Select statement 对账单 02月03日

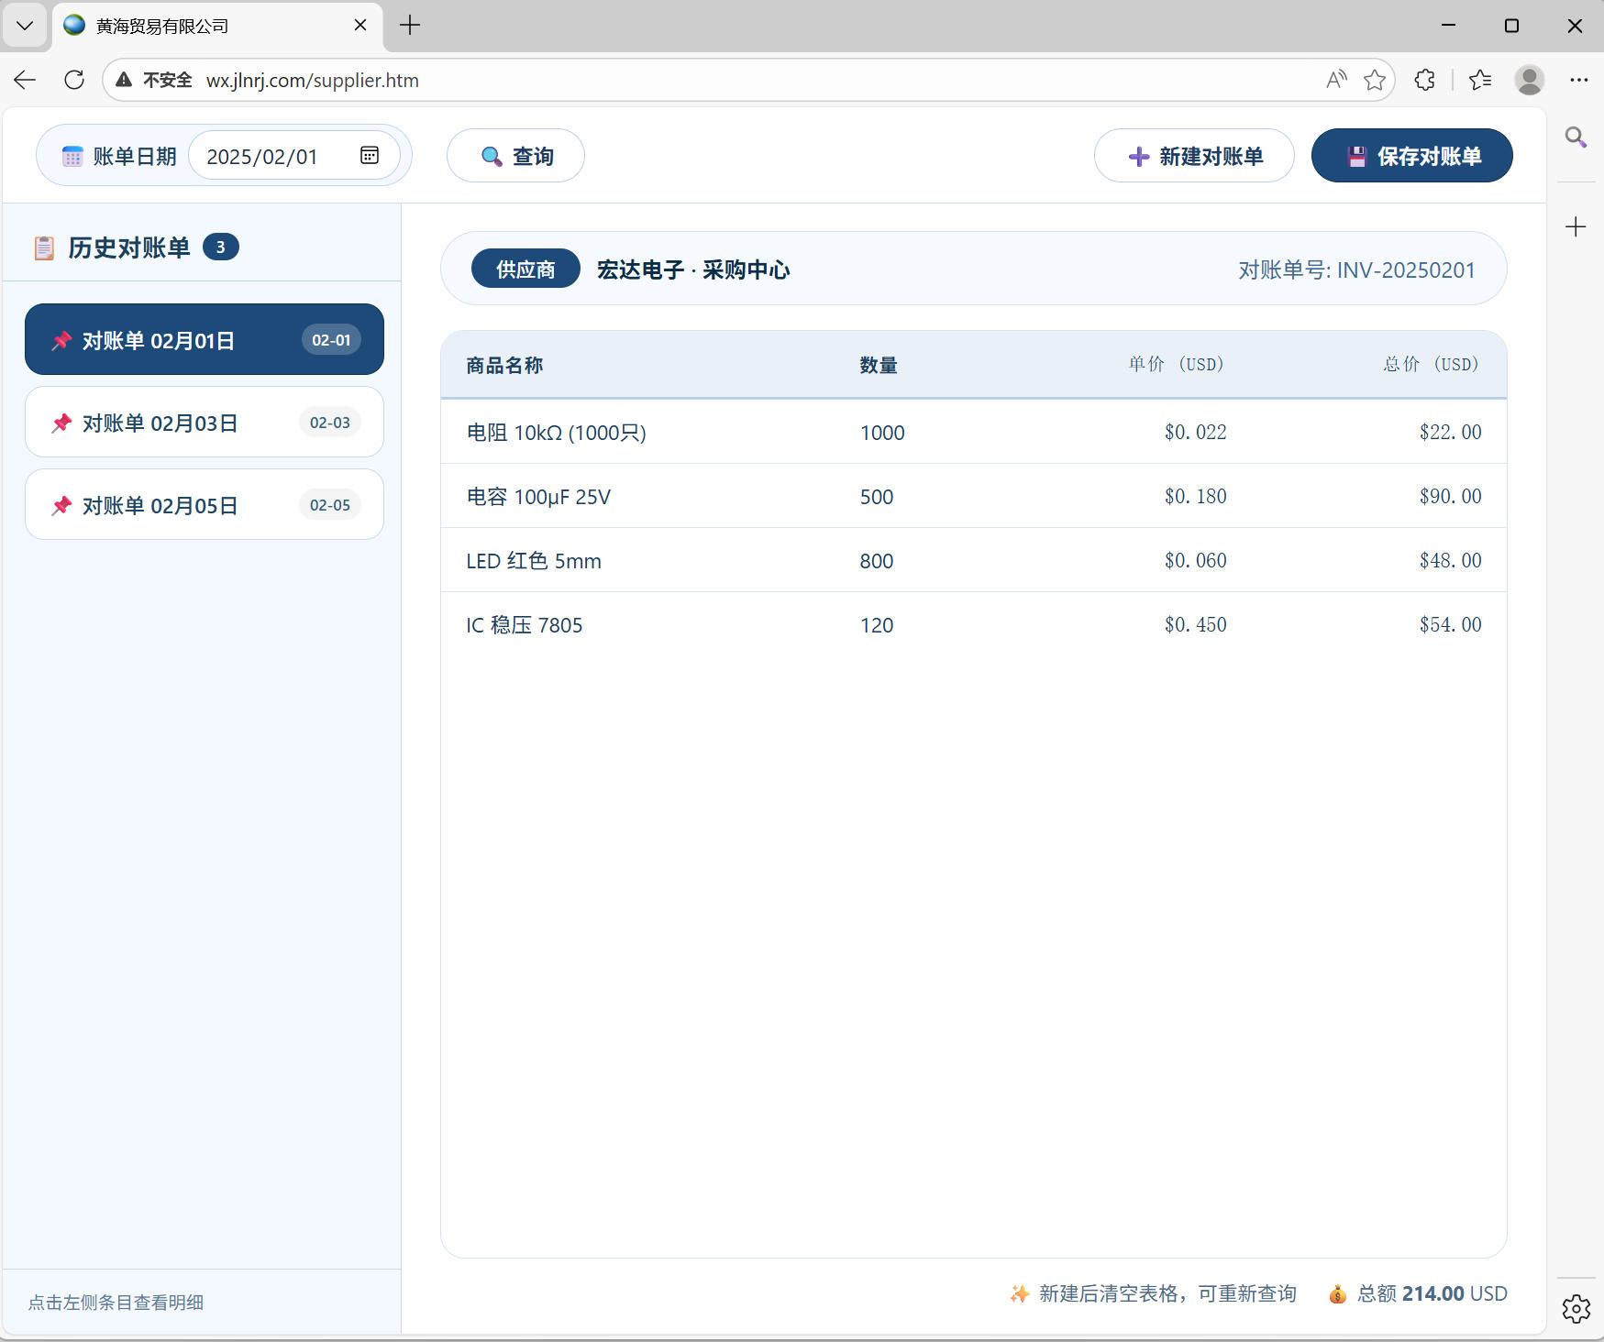(x=205, y=423)
